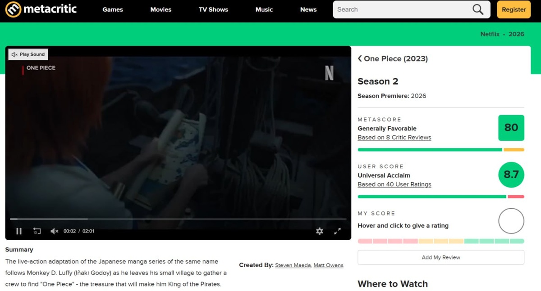The image size is (541, 291).
Task: Pause the trailer video
Action: point(19,231)
